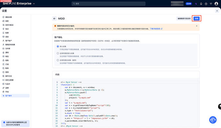Click the 操作日志 activity log icon
The height and width of the screenshot is (128, 221).
(4, 76)
